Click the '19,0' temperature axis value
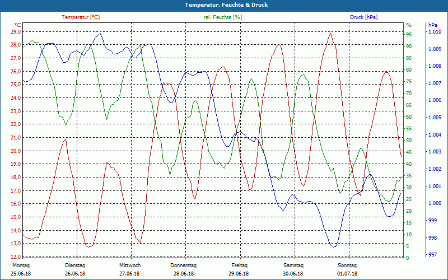 tap(16, 164)
